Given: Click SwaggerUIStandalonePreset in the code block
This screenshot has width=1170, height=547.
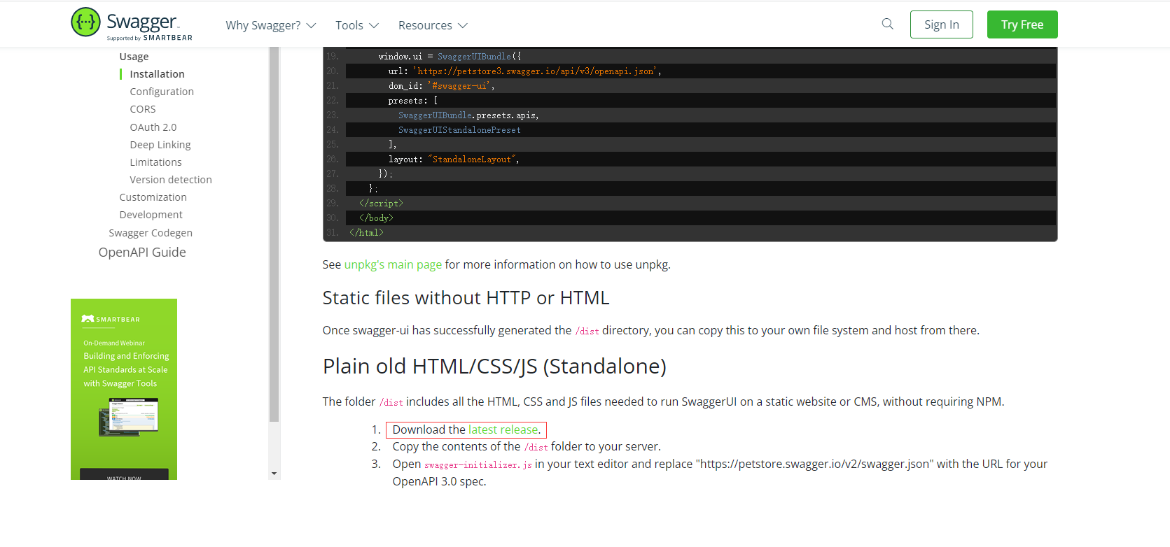Looking at the screenshot, I should (459, 130).
